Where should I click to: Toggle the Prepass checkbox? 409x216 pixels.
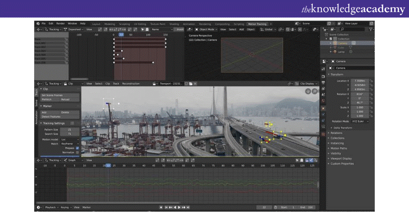tap(77, 148)
